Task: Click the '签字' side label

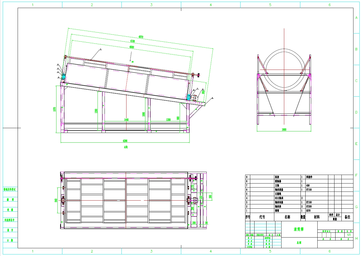Action: pos(10,230)
